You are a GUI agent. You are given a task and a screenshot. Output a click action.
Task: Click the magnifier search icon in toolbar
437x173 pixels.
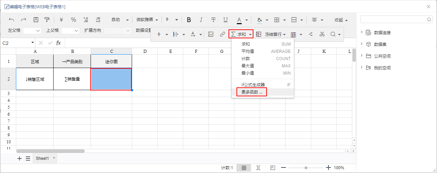(x=333, y=34)
